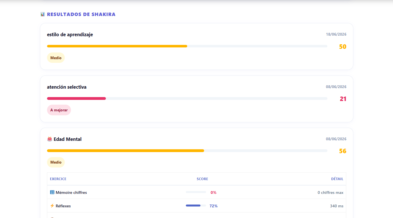The height and width of the screenshot is (218, 393).
Task: Click the 18/06/2026 date label
Action: [x=336, y=35]
